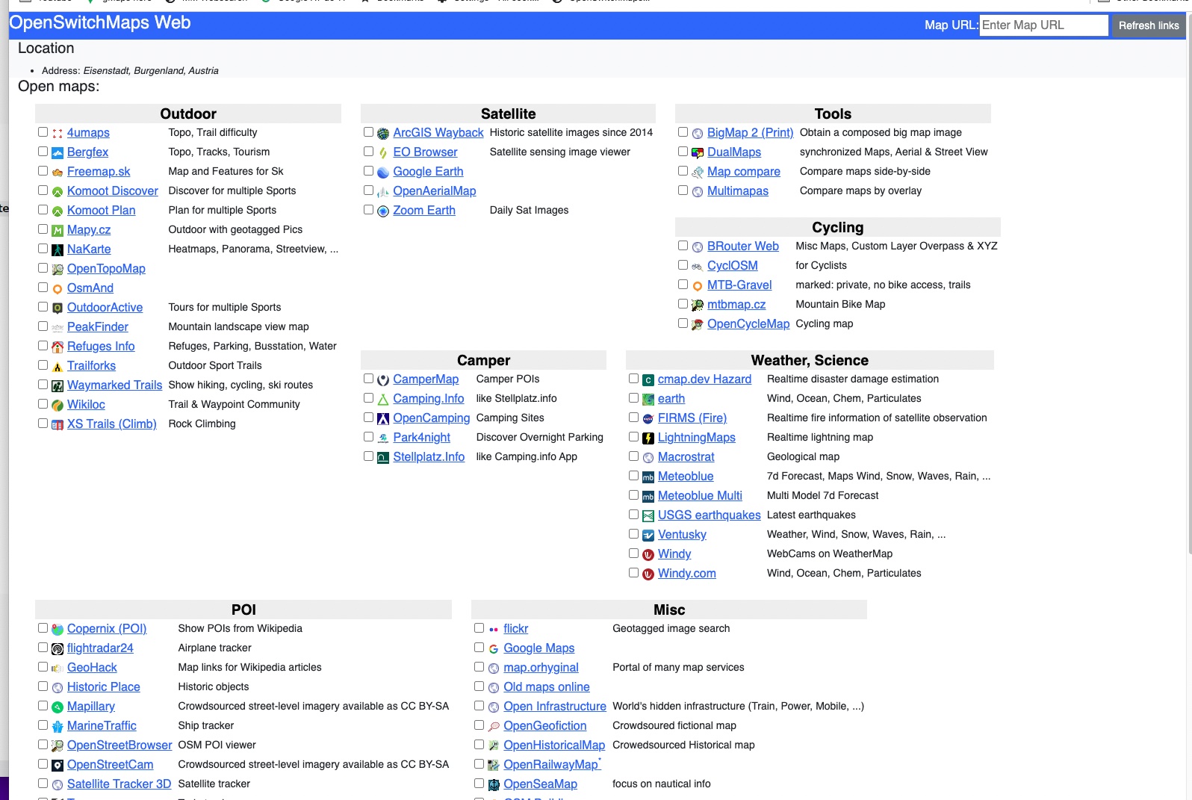Check the BigMap 2 (Print) checkbox
Viewport: 1192px width, 800px height.
(683, 131)
